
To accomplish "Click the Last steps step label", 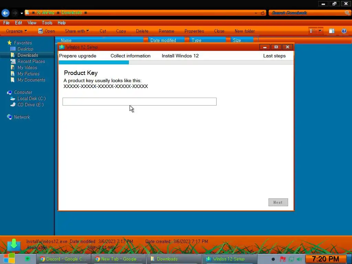I will point(274,56).
